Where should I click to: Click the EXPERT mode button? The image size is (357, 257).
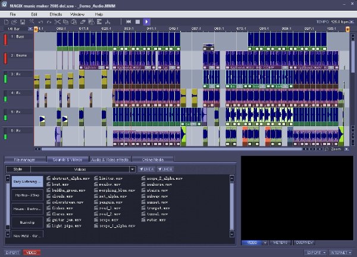pyautogui.click(x=12, y=252)
